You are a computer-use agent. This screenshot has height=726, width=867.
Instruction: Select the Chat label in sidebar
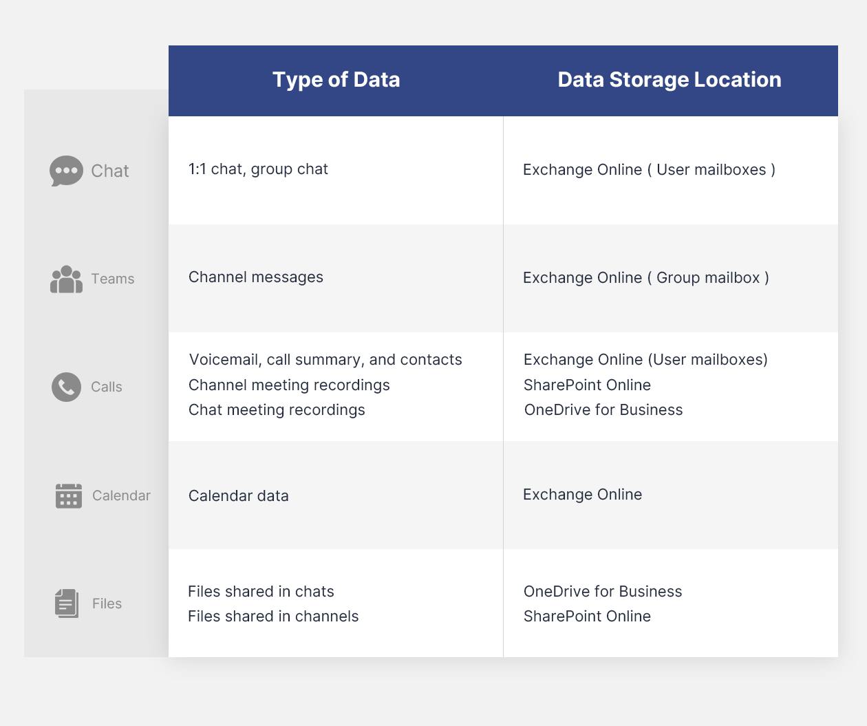click(110, 171)
